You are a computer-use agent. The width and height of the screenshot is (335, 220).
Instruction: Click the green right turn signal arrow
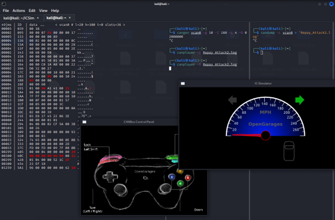point(299,99)
